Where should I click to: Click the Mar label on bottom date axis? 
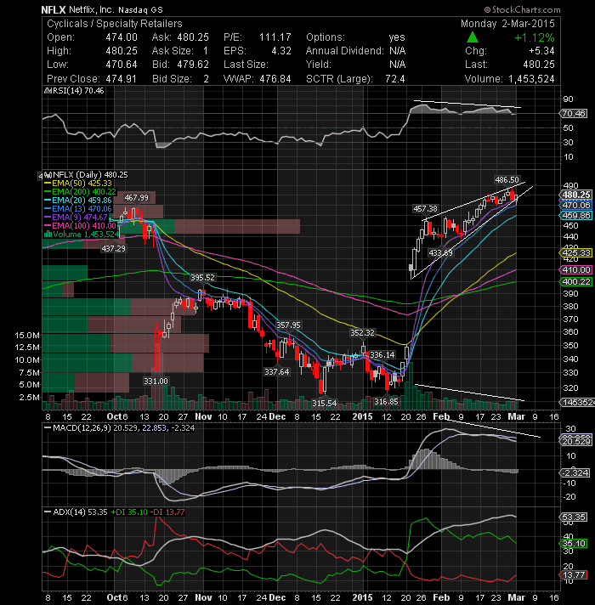click(x=516, y=597)
